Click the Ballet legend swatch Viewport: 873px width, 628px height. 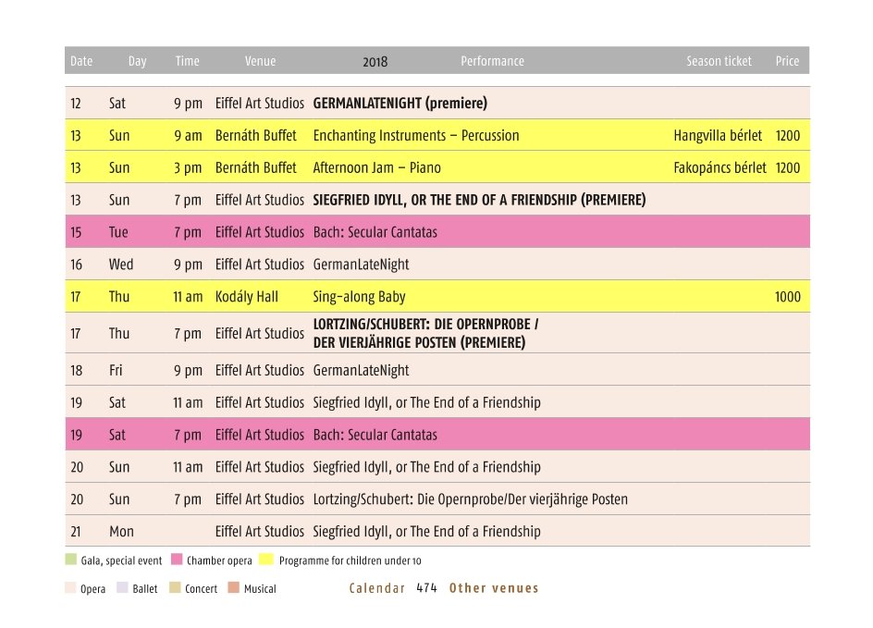(122, 587)
